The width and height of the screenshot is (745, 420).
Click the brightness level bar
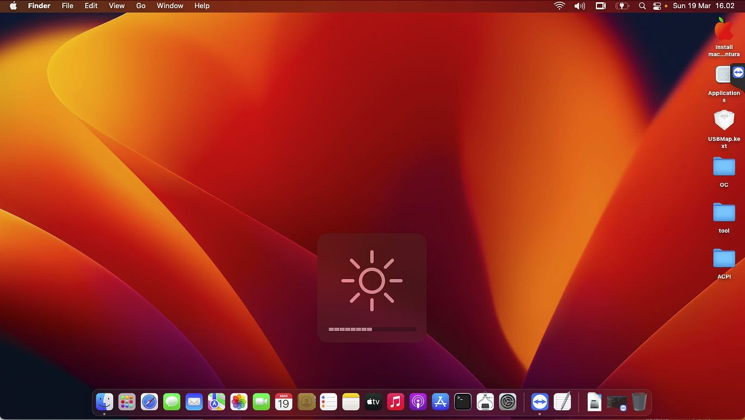pos(372,329)
